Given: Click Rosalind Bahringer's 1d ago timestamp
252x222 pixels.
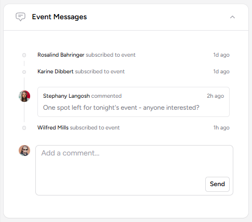Looking at the screenshot, I should click(x=221, y=55).
